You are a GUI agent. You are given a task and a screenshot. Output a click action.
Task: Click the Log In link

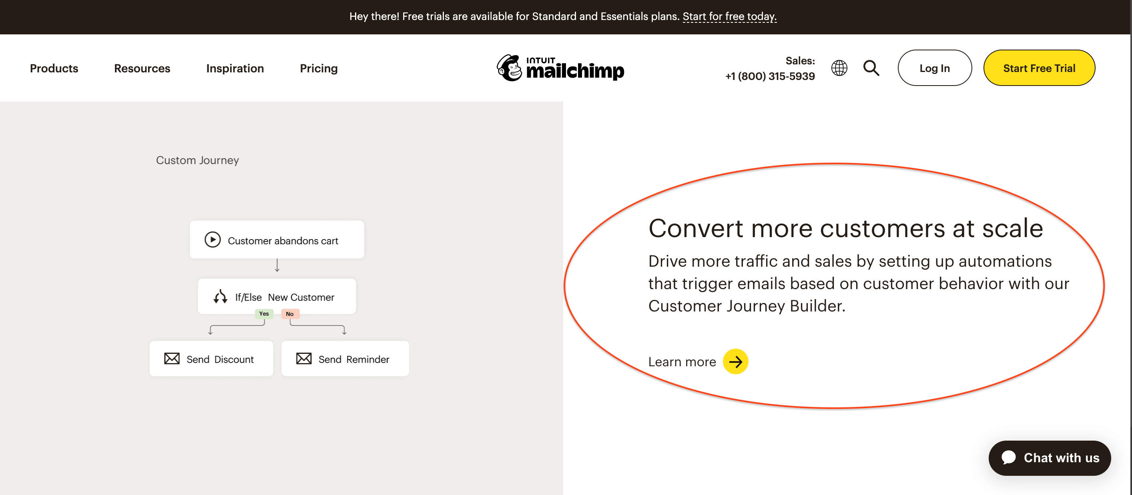click(x=933, y=68)
